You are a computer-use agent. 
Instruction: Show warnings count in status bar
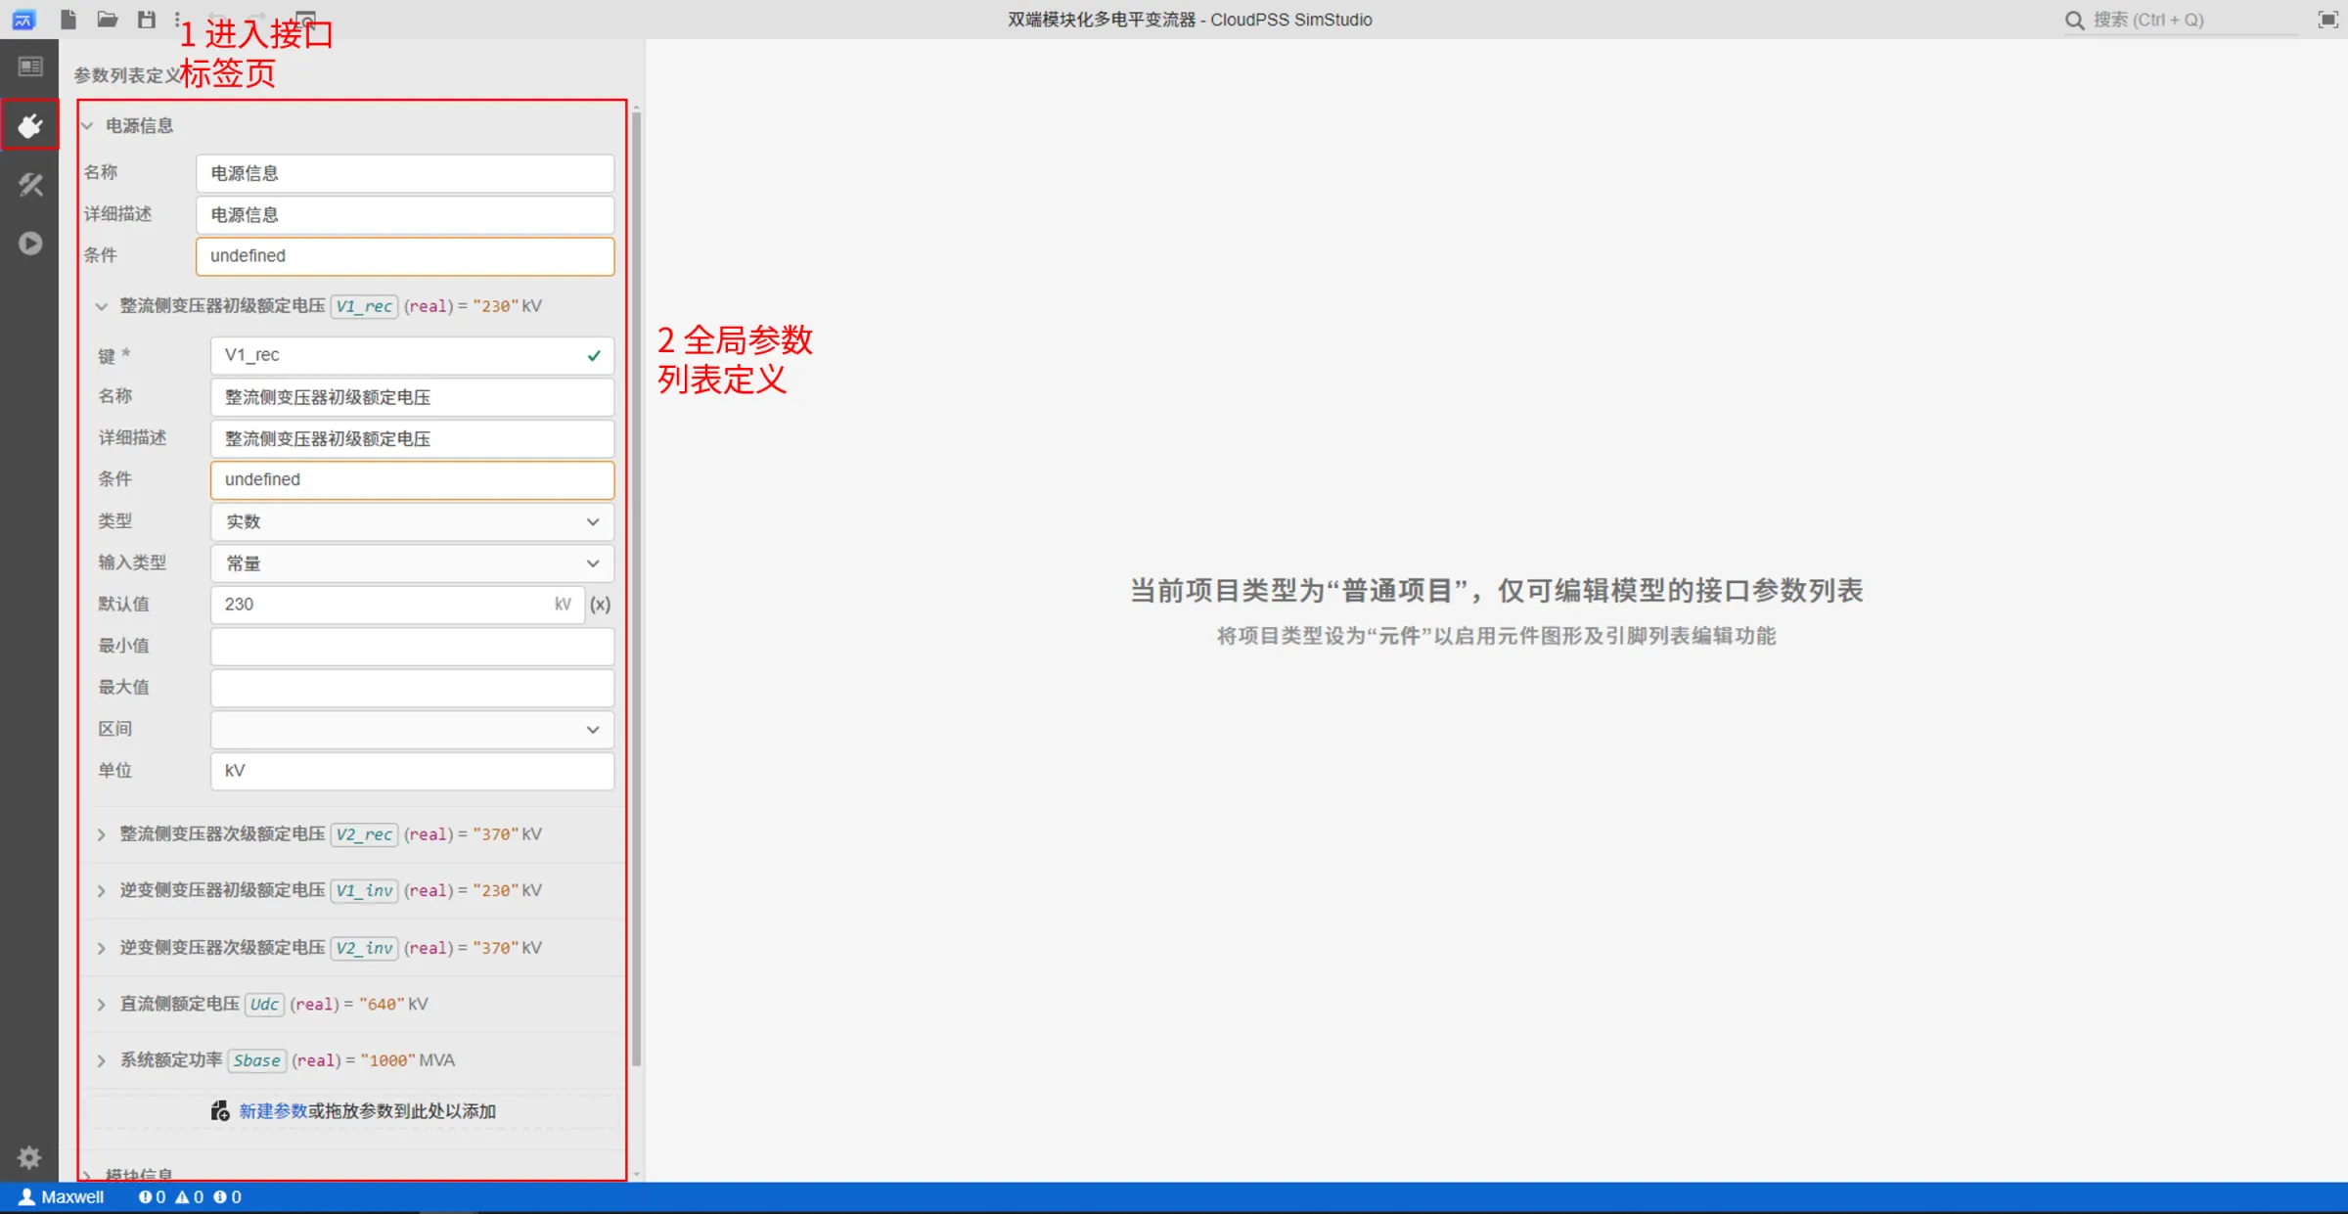[x=189, y=1196]
